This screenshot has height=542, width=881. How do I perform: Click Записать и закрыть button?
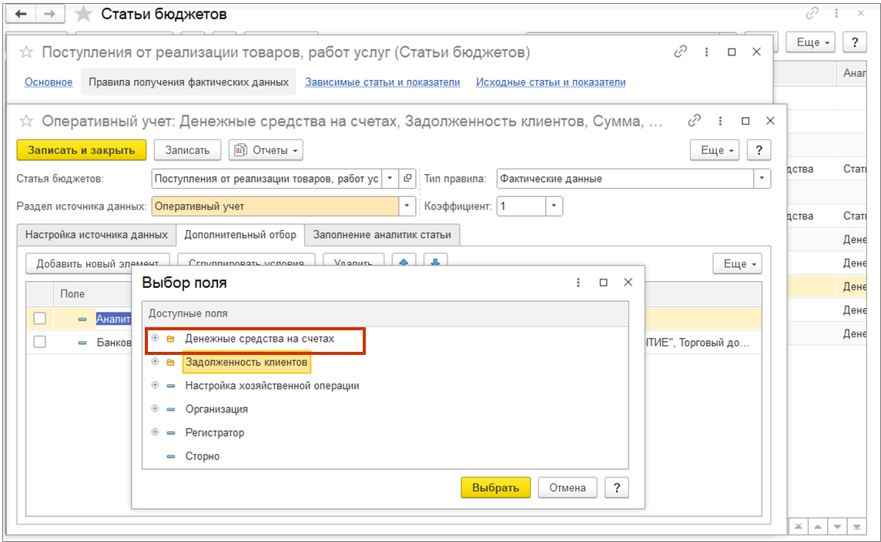click(x=82, y=150)
